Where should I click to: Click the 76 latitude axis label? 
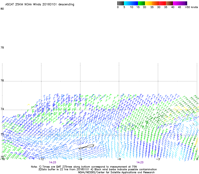(2, 80)
